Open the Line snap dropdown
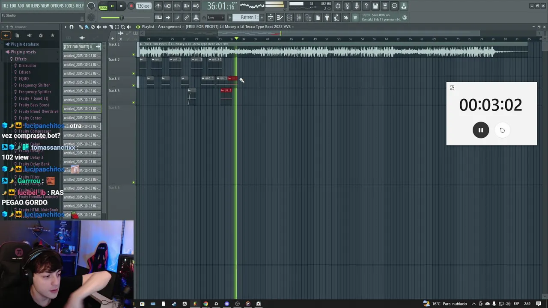 [215, 18]
